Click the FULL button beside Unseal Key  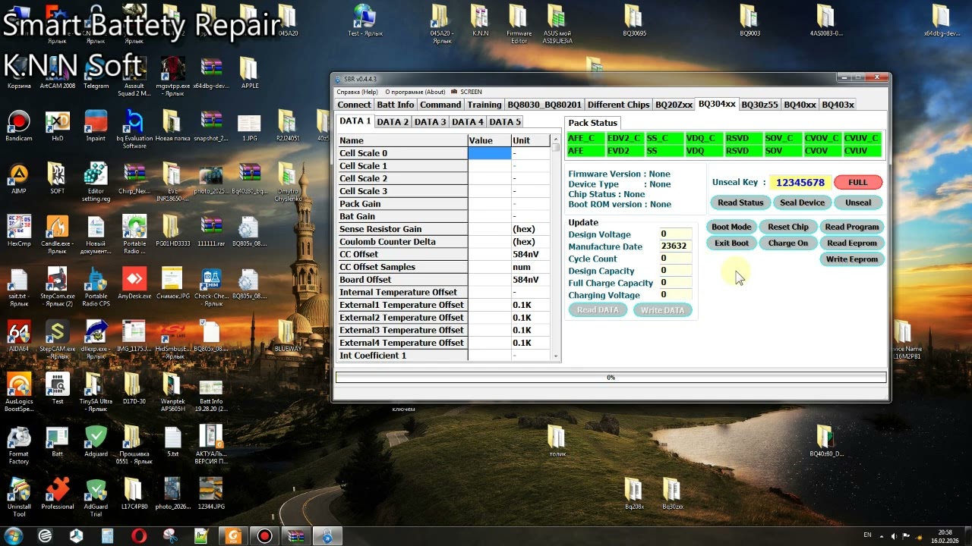(x=858, y=183)
